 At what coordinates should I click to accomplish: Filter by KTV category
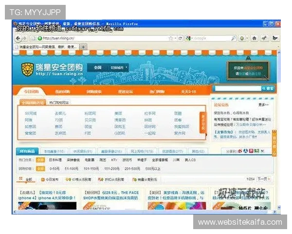click(114, 160)
